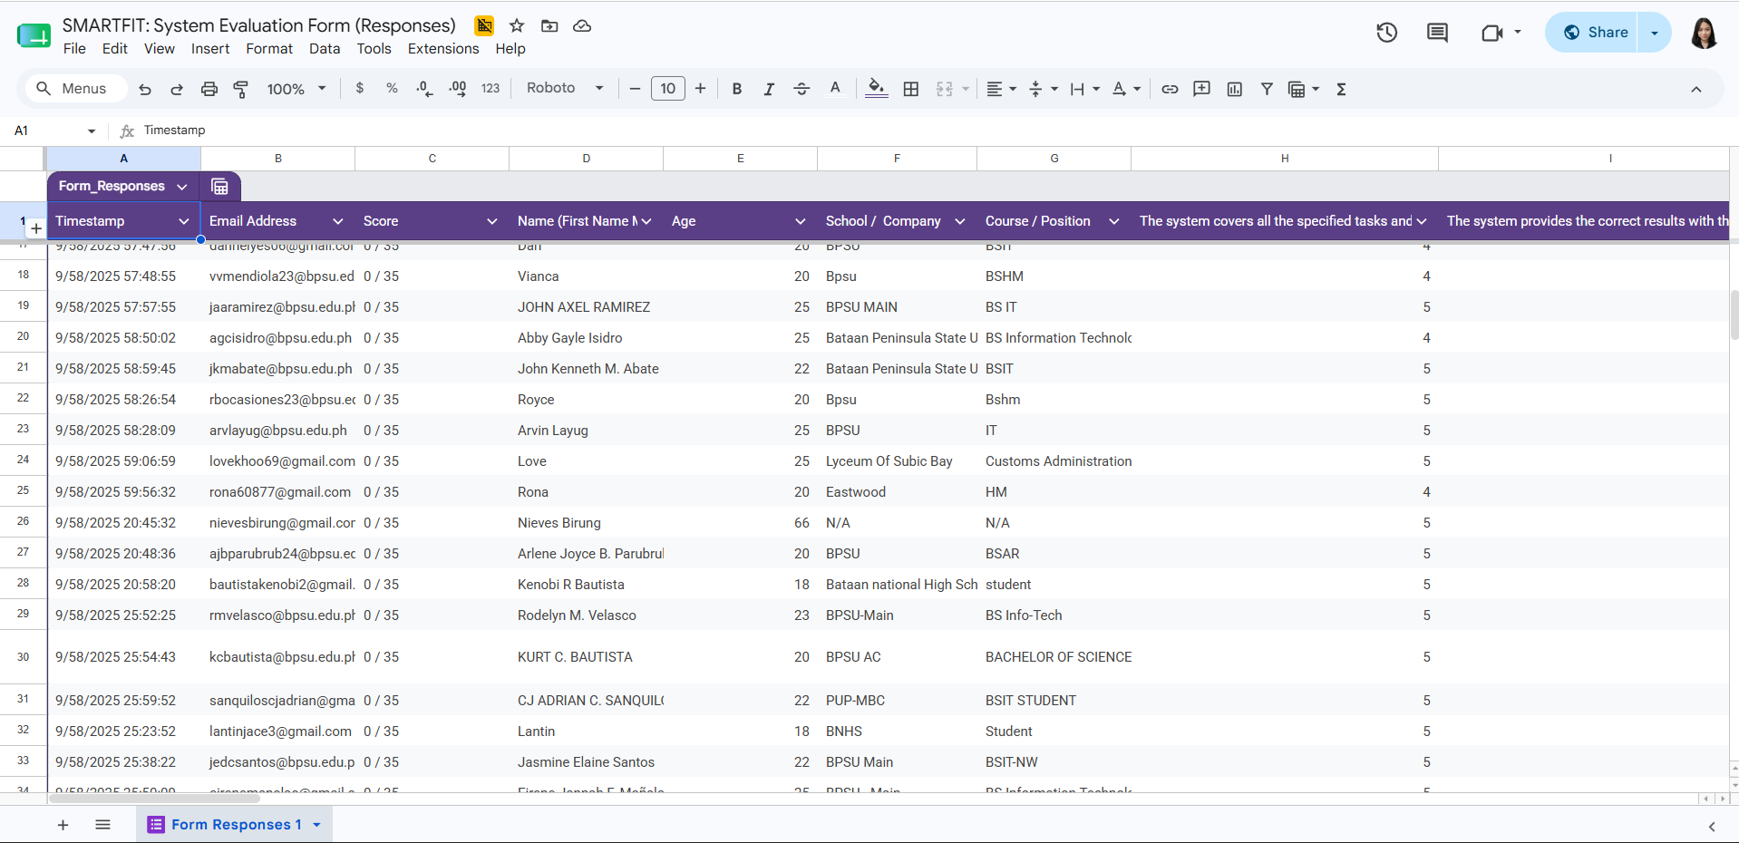Screen dimensions: 1739x843
Task: Decrease decimal places icon
Action: pyautogui.click(x=424, y=89)
